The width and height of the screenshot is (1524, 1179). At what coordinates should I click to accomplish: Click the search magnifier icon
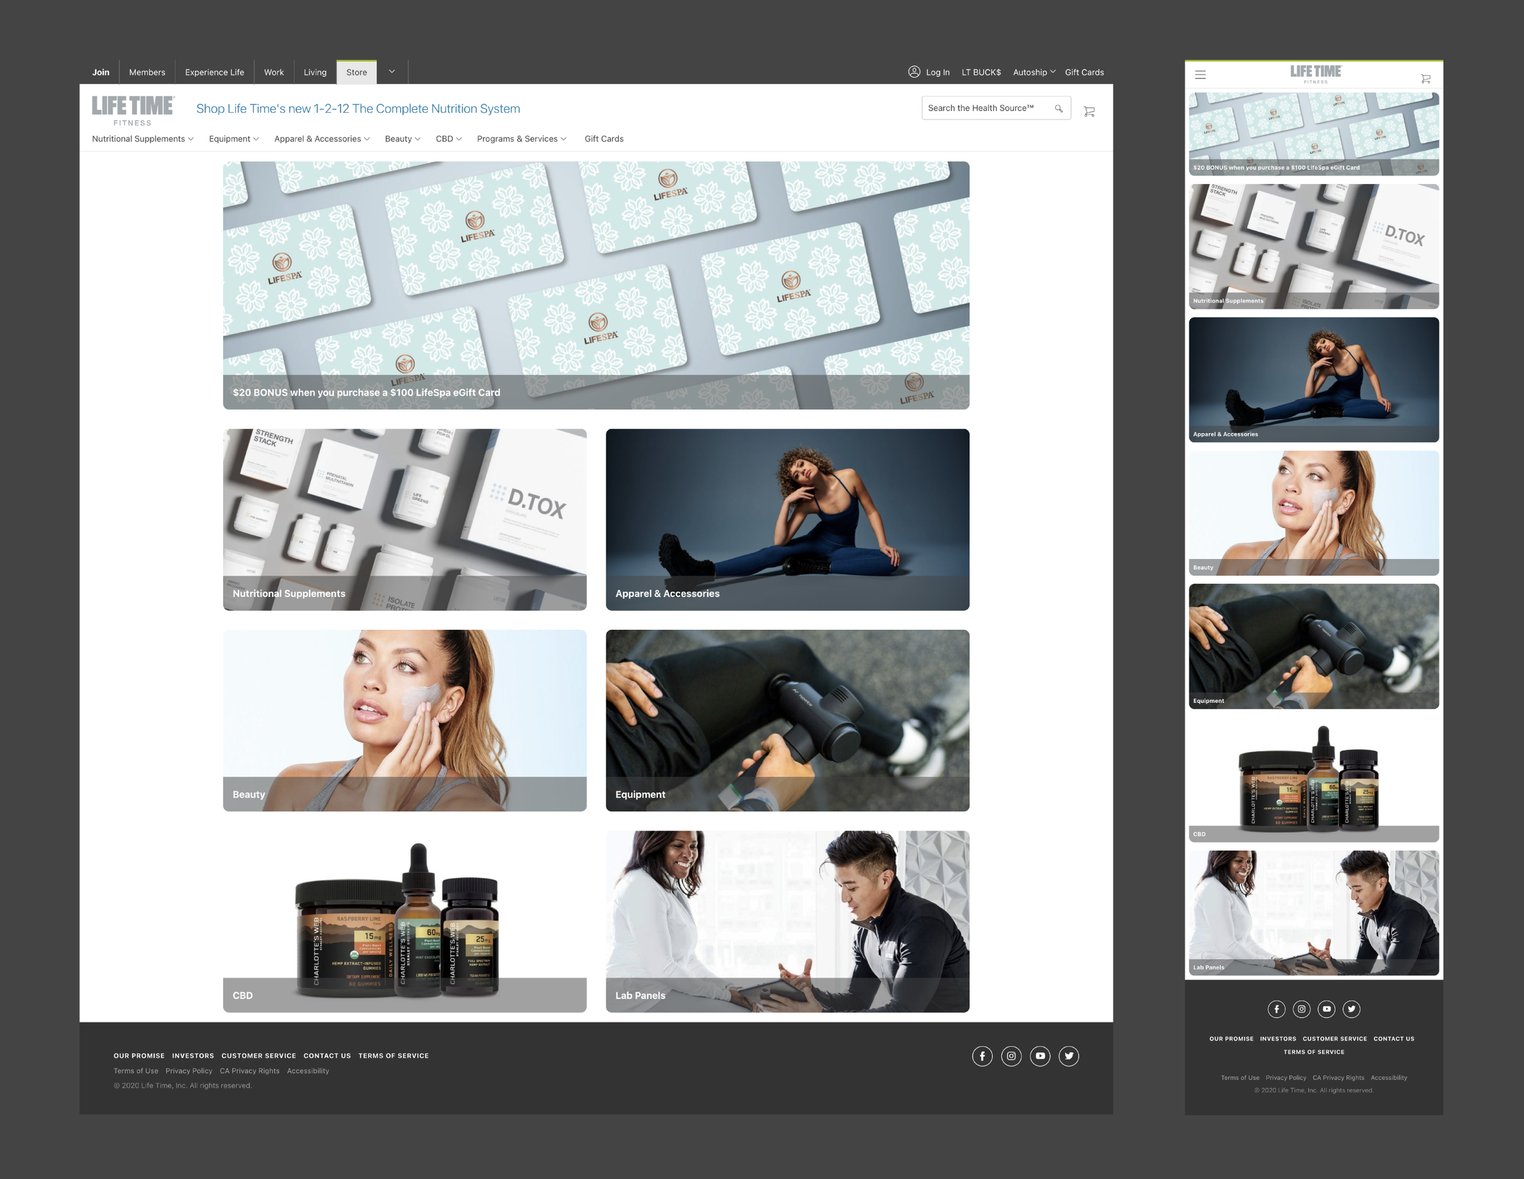click(1058, 109)
